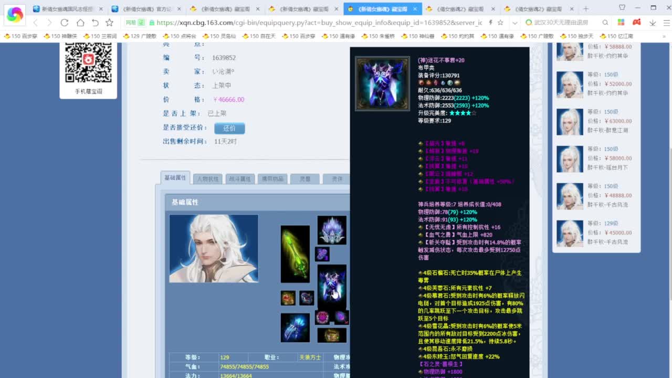Click the 手机藏宝阁 QR code image

88,64
